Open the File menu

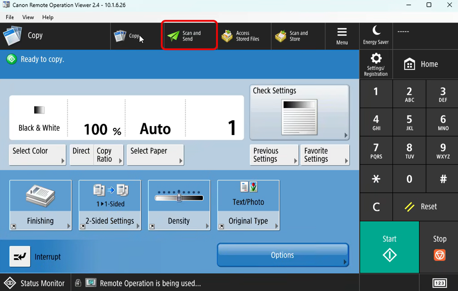coord(10,17)
